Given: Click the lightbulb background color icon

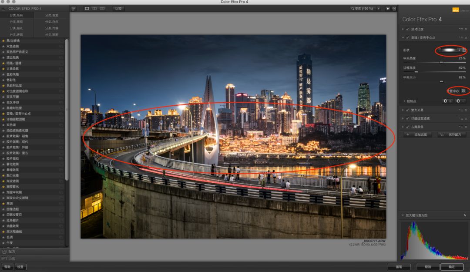Looking at the screenshot, I should pyautogui.click(x=388, y=9).
